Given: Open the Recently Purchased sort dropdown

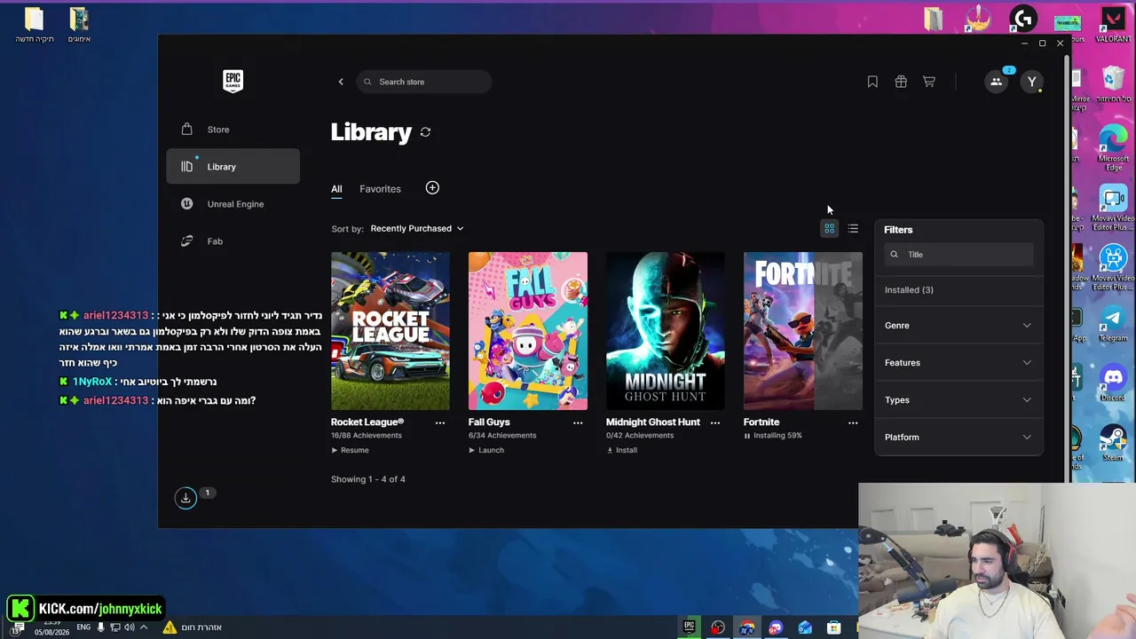Looking at the screenshot, I should pos(416,229).
